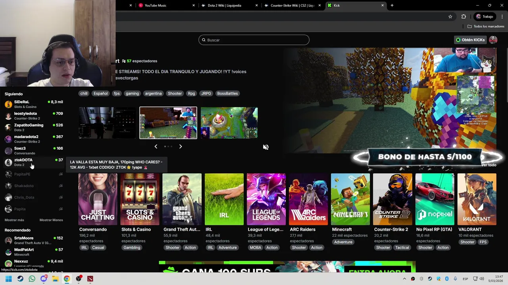Click the Obtén KICKs button
Screen dimensions: 508x285
(x=470, y=40)
